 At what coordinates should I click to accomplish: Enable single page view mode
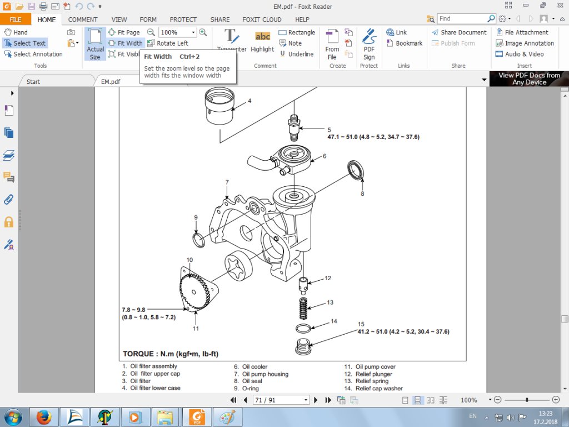tap(405, 400)
